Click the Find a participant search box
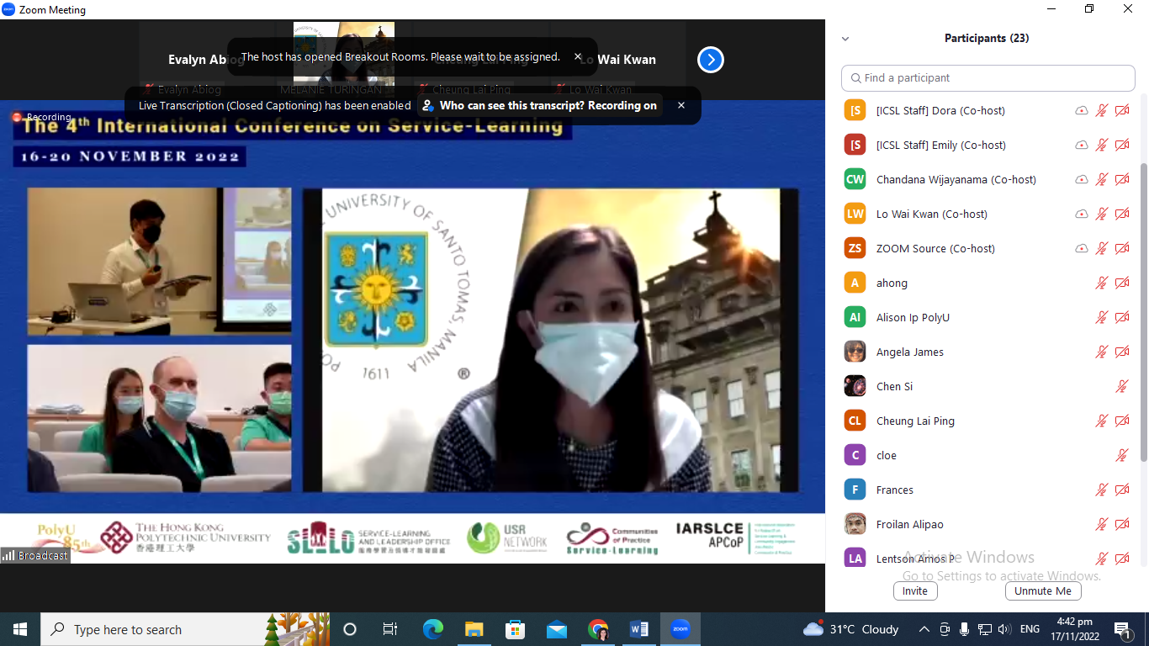 pyautogui.click(x=988, y=77)
